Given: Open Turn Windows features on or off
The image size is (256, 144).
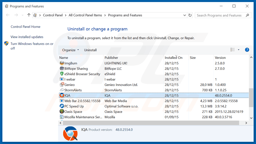Looking at the screenshot, I should pyautogui.click(x=32, y=46).
